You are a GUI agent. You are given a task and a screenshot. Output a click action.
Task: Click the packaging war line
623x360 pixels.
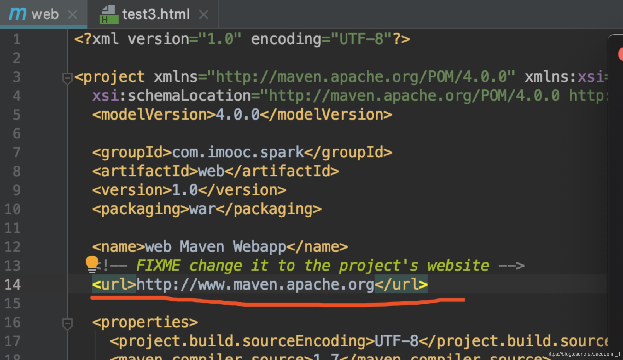[x=207, y=209]
